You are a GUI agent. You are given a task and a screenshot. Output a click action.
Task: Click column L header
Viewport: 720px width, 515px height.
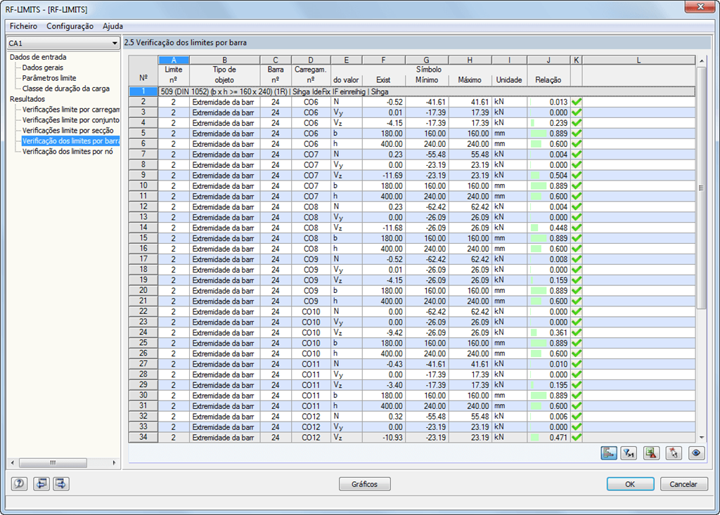pos(638,60)
